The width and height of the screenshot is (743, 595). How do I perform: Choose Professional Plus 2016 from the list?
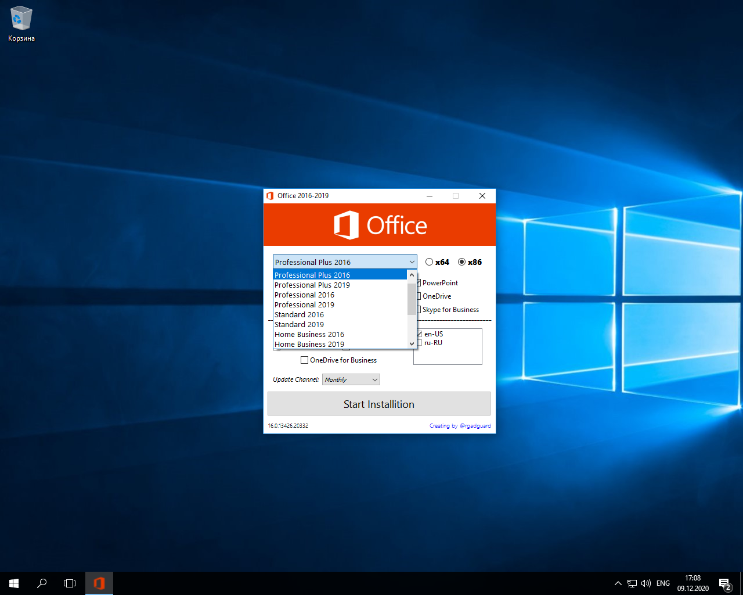coord(340,275)
